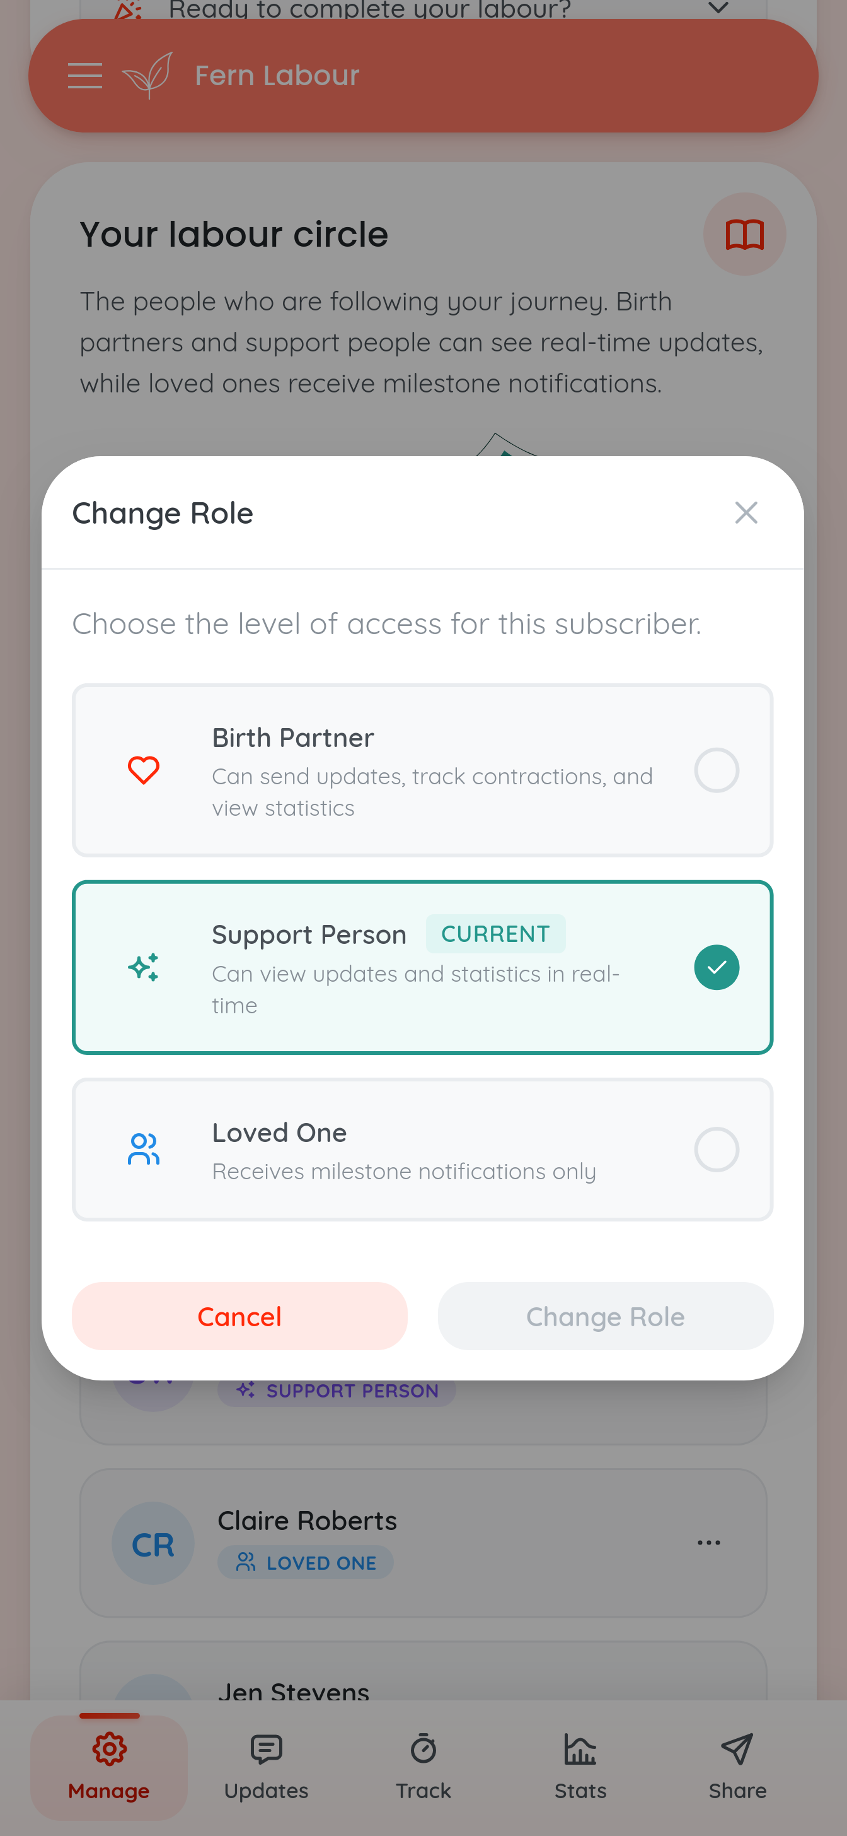Select the Loved One radio button
The height and width of the screenshot is (1836, 847).
point(716,1149)
